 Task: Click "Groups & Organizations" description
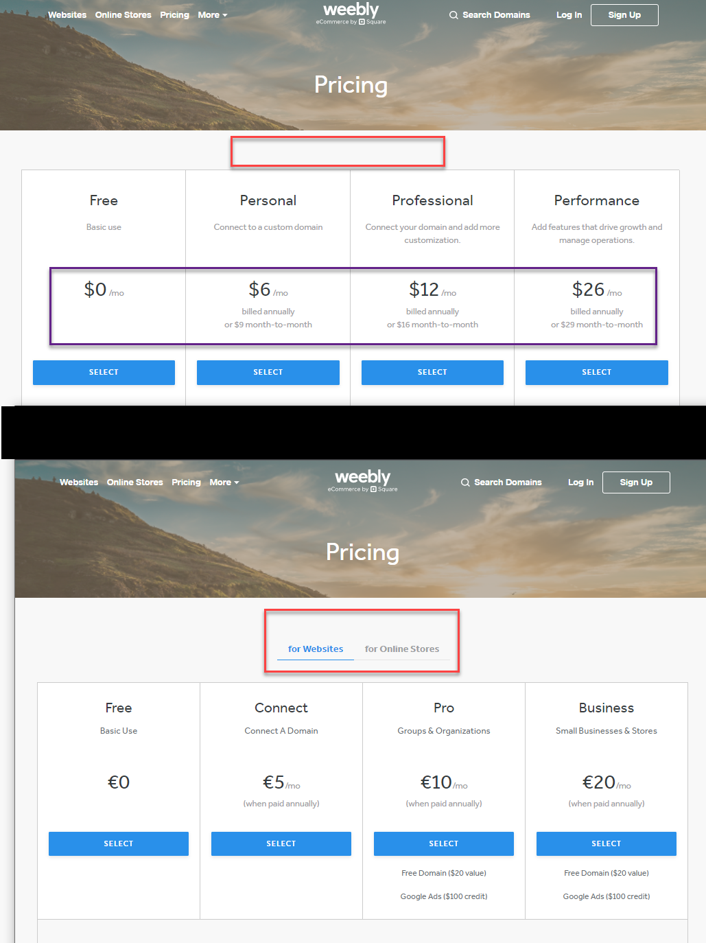[444, 731]
